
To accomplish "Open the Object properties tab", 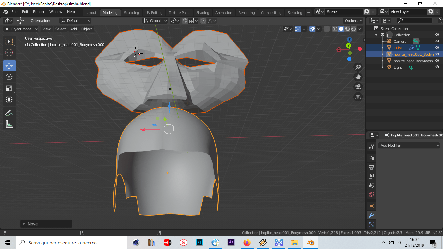I will pyautogui.click(x=371, y=206).
